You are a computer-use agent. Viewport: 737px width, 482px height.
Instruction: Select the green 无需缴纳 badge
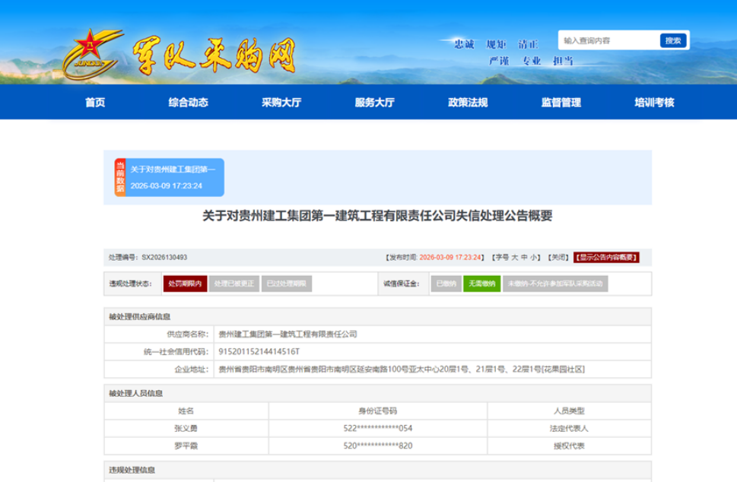pyautogui.click(x=481, y=284)
